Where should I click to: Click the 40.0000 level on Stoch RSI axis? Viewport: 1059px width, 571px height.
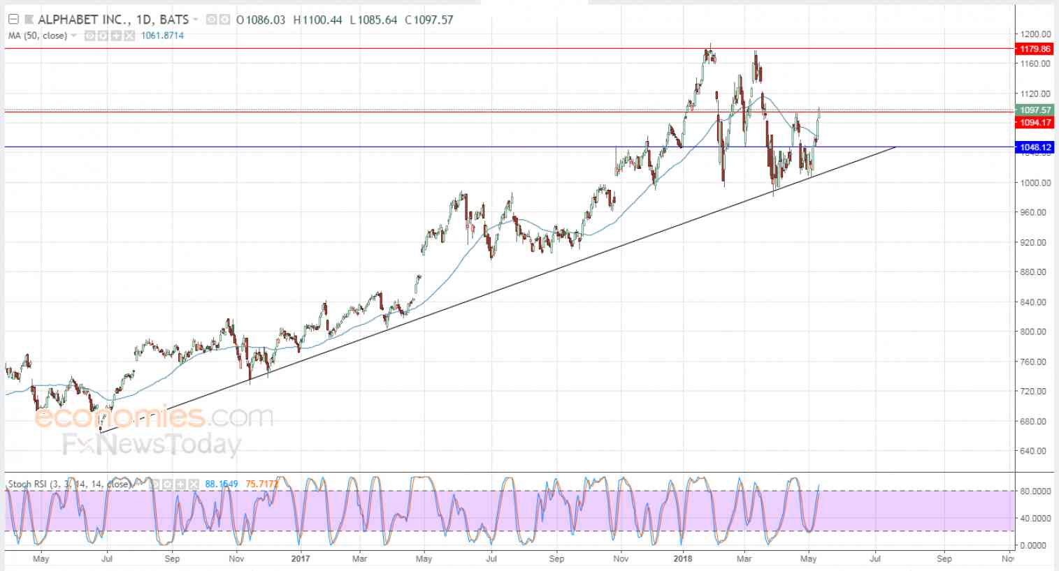tap(1035, 518)
